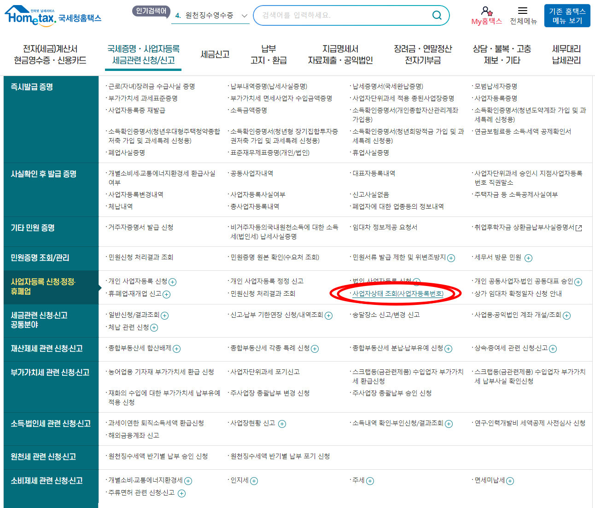The height and width of the screenshot is (508, 595).
Task: Open 지급명세서 자료제출·공익법인 menu
Action: click(x=340, y=54)
